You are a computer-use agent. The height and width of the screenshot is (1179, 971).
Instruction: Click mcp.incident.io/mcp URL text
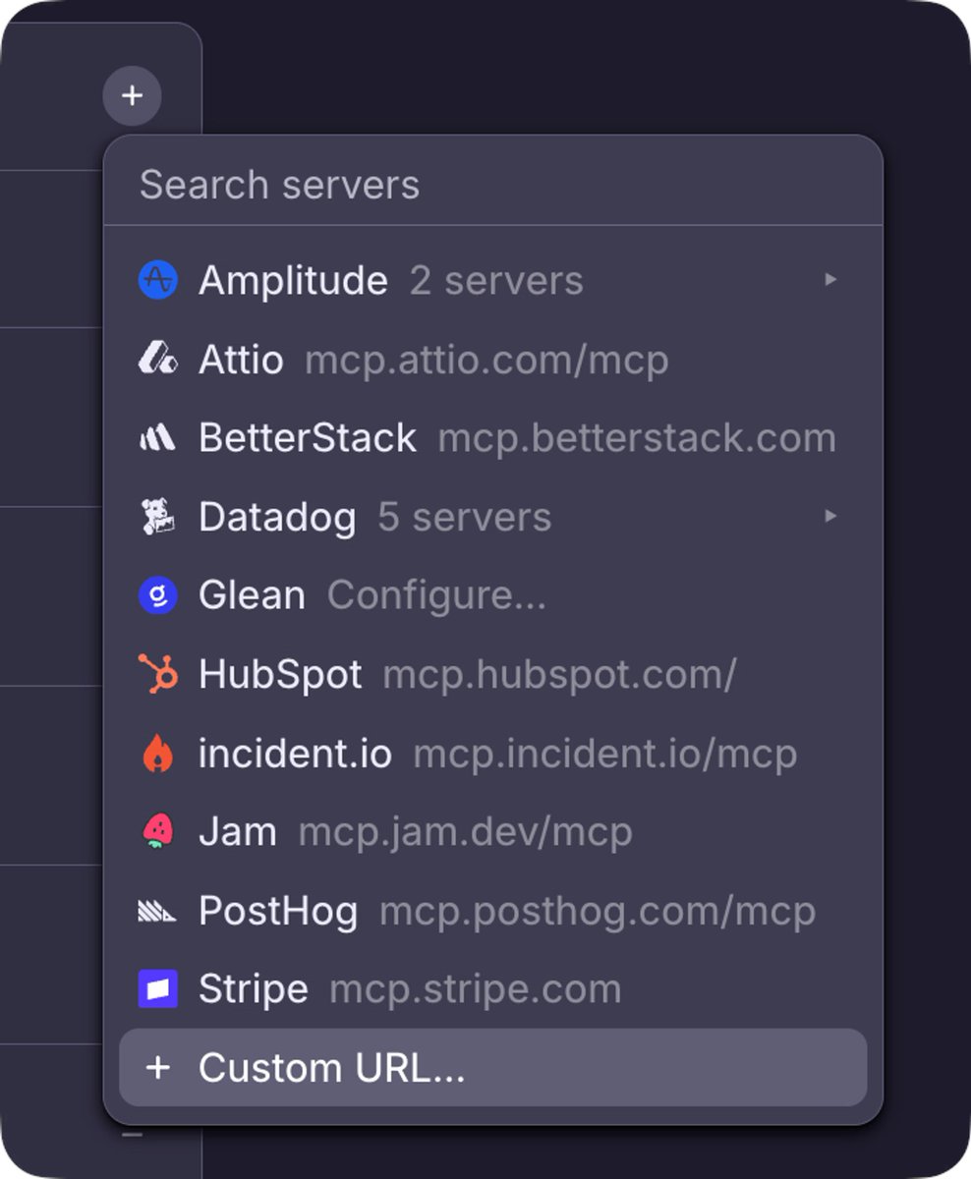pos(604,755)
